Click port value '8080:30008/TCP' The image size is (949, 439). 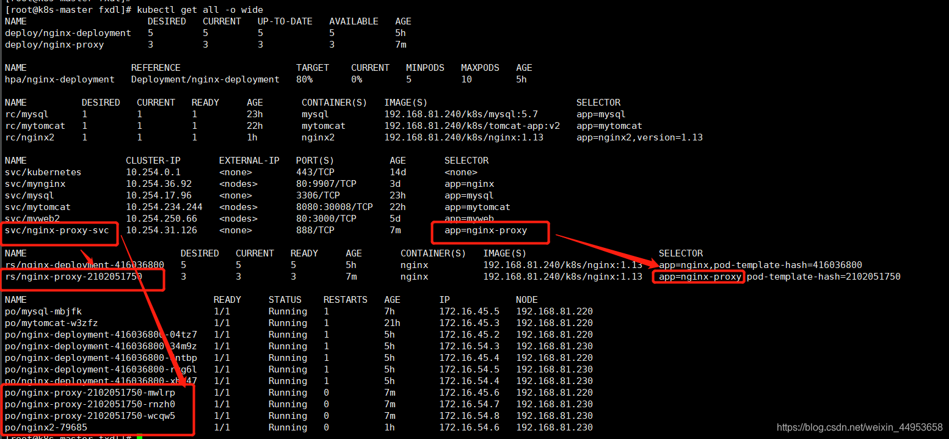point(335,207)
